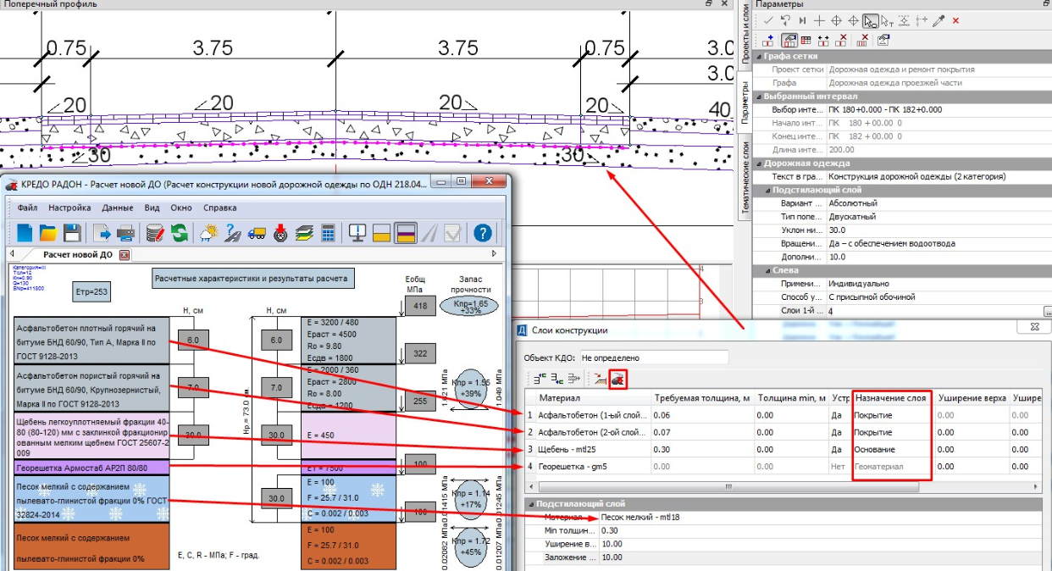Click the RADON import icon in layers dialog
This screenshot has width=1052, height=571.
[617, 380]
